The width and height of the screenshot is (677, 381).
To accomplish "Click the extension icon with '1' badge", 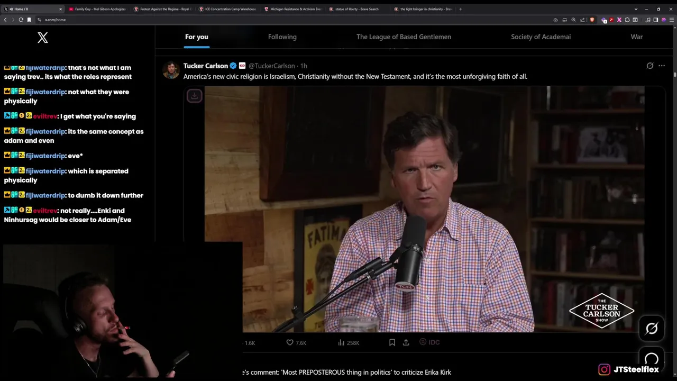I will 604,20.
